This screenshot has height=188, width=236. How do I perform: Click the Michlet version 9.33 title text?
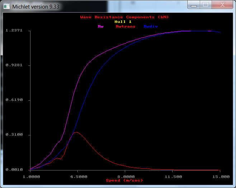click(36, 6)
